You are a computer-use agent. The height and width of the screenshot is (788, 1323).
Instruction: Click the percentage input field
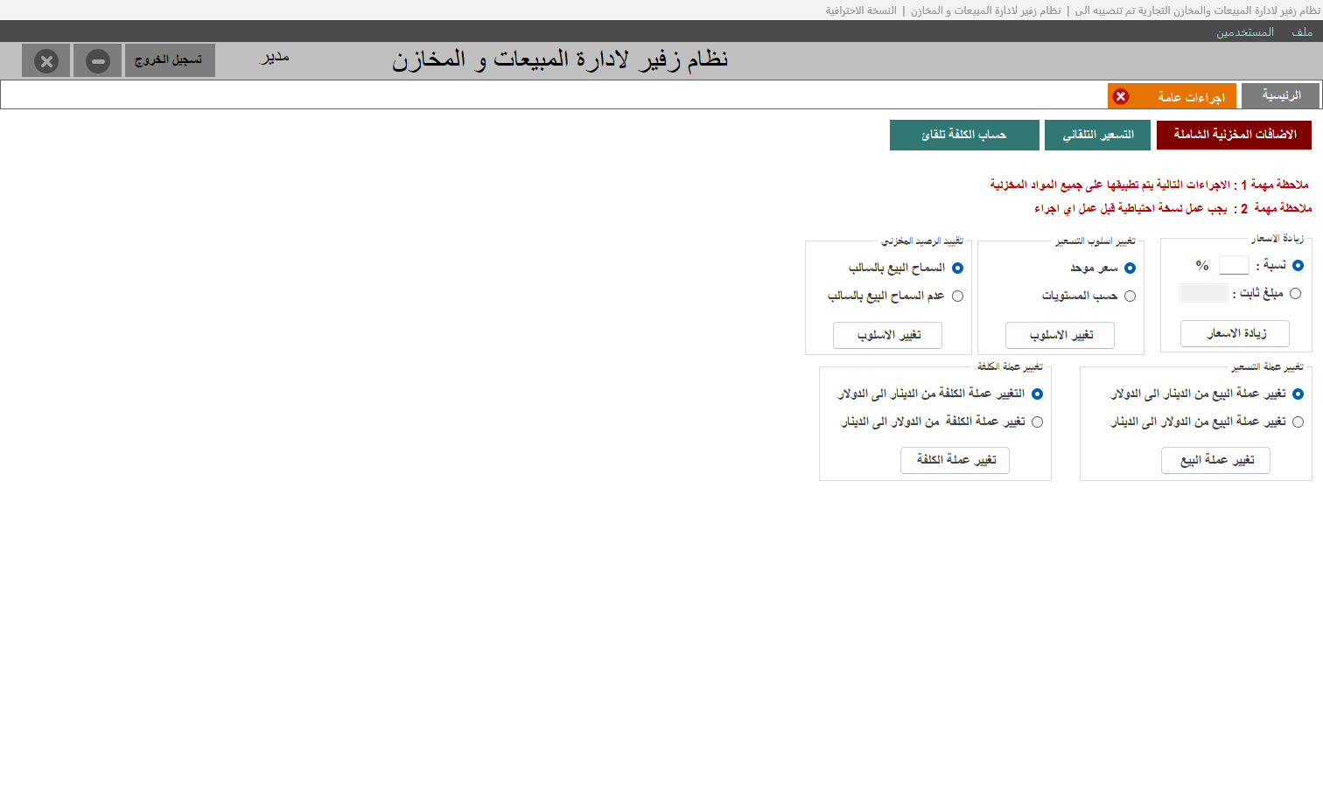point(1234,265)
